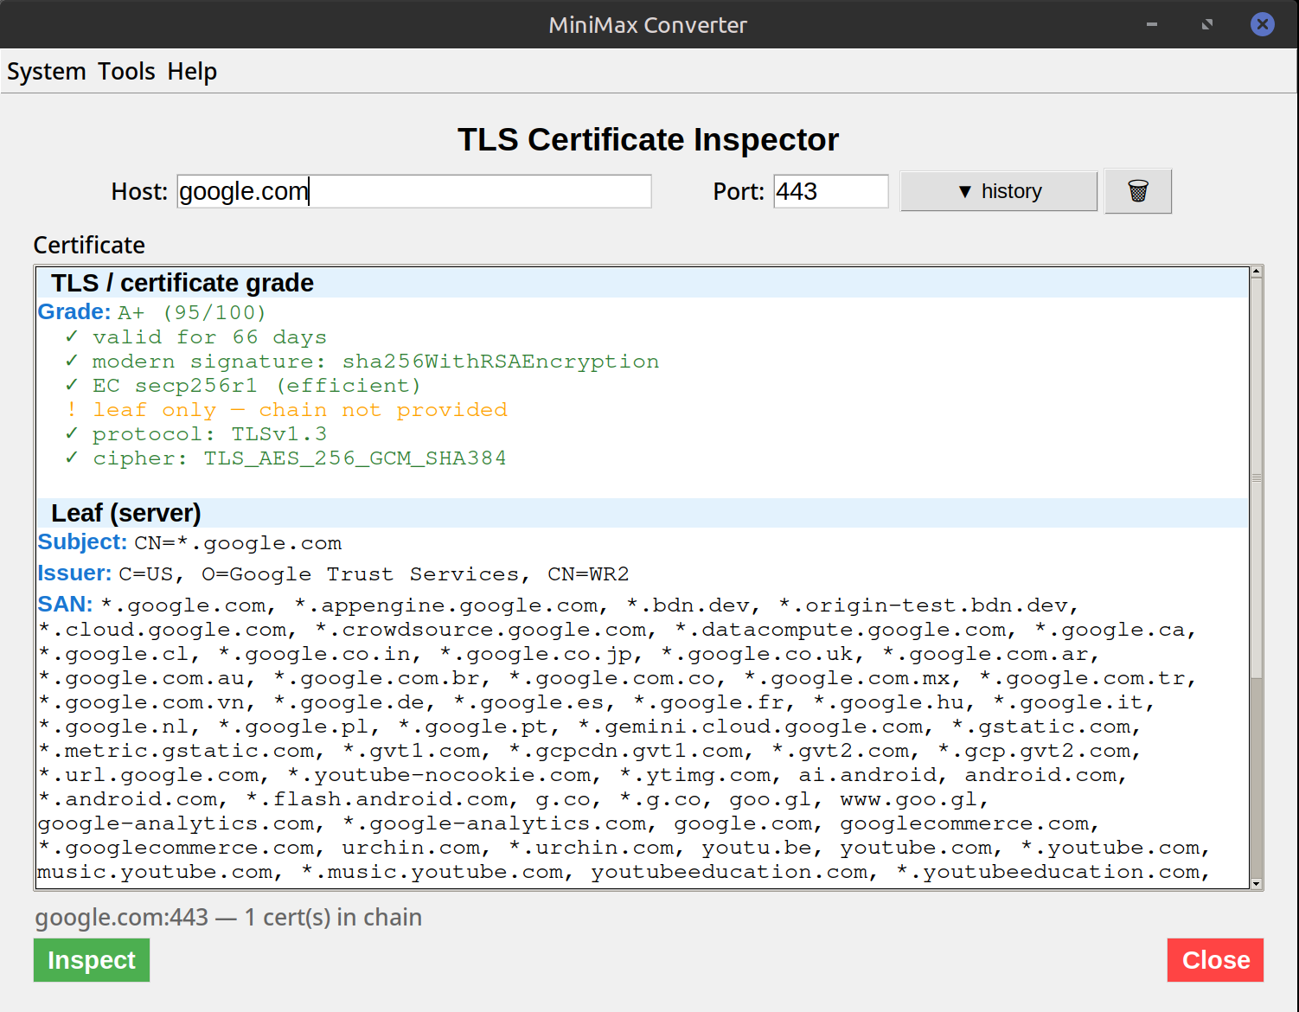Click the 'A+ (95/100)' grade value

(192, 313)
